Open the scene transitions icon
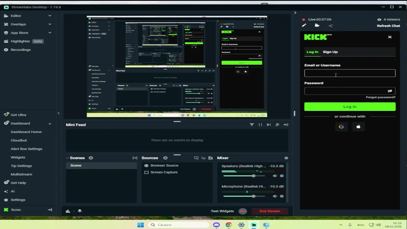 135,158
